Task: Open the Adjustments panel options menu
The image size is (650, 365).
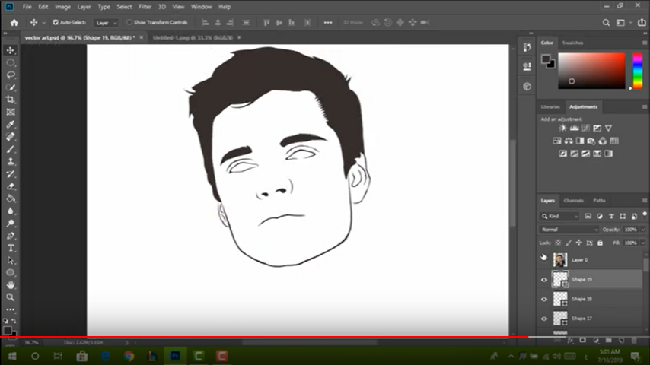Action: coord(644,107)
